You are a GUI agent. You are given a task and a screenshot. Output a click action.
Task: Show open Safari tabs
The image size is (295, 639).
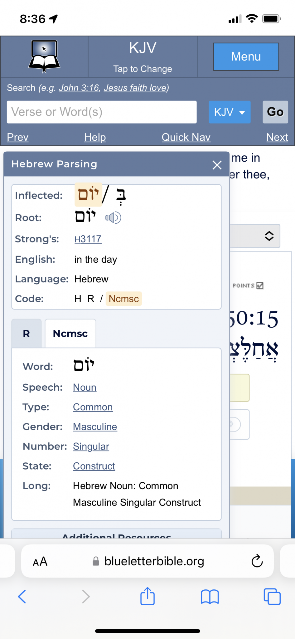point(272,597)
